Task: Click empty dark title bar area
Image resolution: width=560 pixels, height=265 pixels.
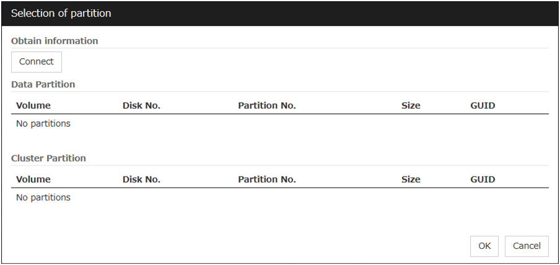Action: click(x=341, y=13)
